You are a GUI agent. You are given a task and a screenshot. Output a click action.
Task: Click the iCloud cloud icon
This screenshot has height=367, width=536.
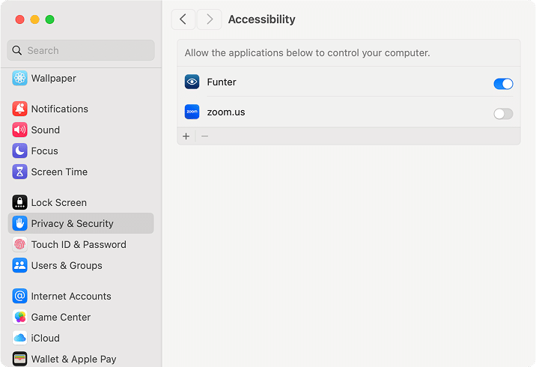19,338
